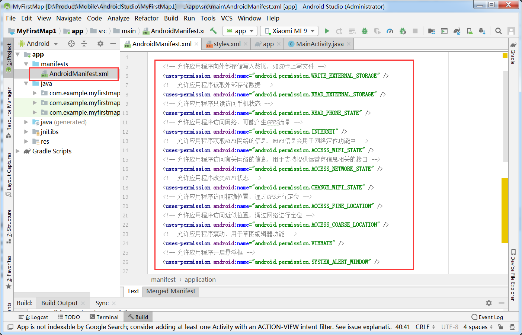
Task: Open the SDK Manager icon
Action: (482, 31)
